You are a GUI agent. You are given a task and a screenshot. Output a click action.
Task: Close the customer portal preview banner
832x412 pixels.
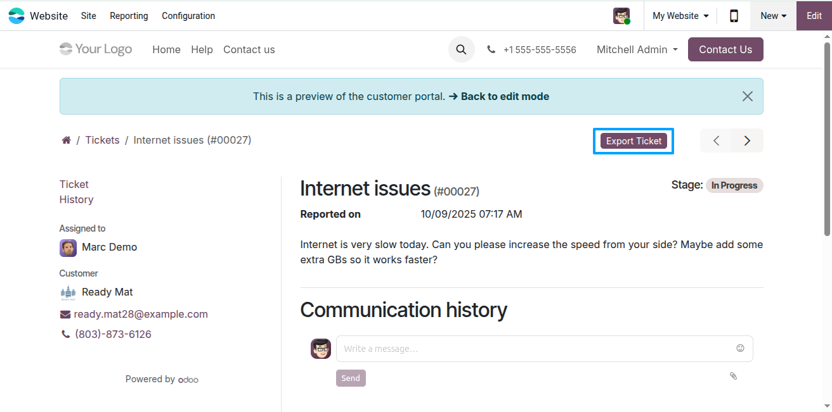coord(748,96)
